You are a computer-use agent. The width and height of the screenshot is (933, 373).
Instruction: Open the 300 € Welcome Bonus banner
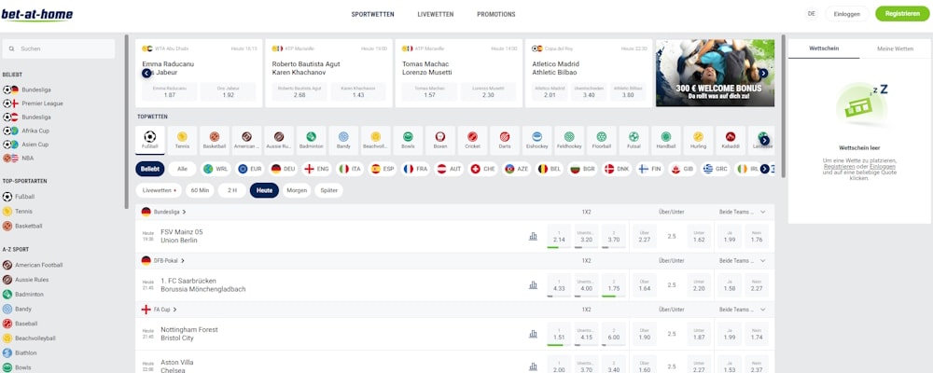(716, 73)
